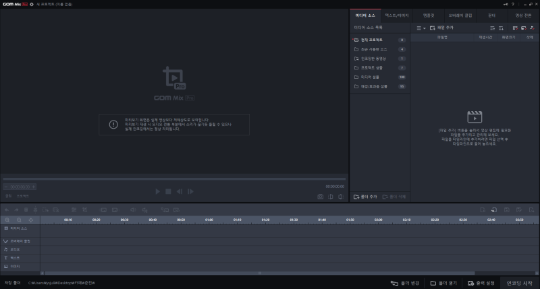Click 인코딩 시작 start encoding button
The image size is (540, 289).
(520, 283)
